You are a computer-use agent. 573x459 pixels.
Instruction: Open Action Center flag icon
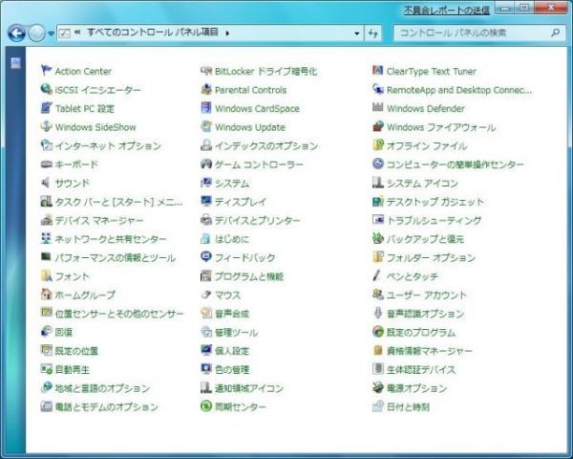tap(46, 71)
